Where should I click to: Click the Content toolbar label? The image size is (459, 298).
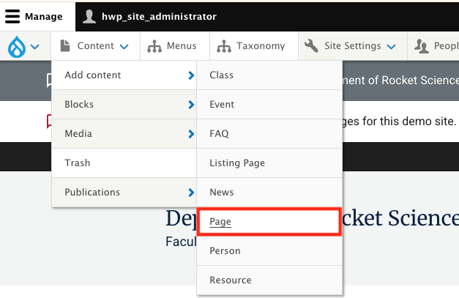click(95, 46)
